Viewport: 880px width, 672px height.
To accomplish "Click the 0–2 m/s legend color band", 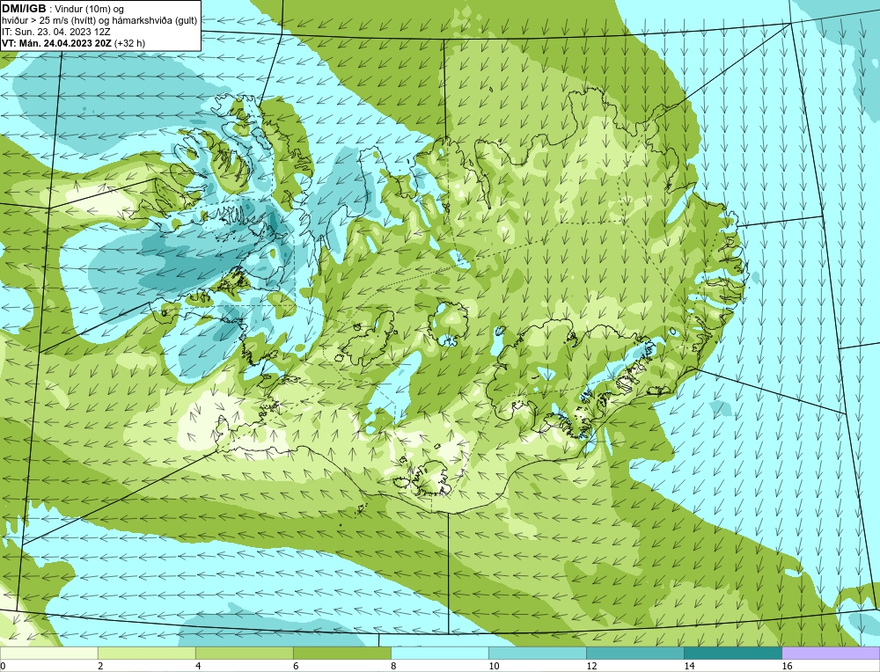I will (x=48, y=653).
